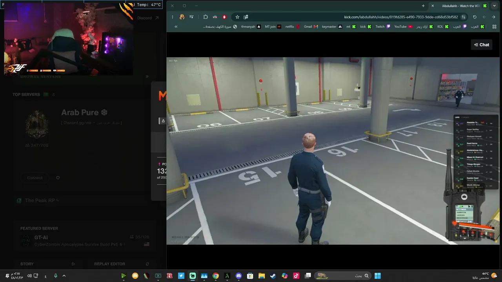Open Steam from the taskbar
The height and width of the screenshot is (282, 502).
tap(273, 276)
